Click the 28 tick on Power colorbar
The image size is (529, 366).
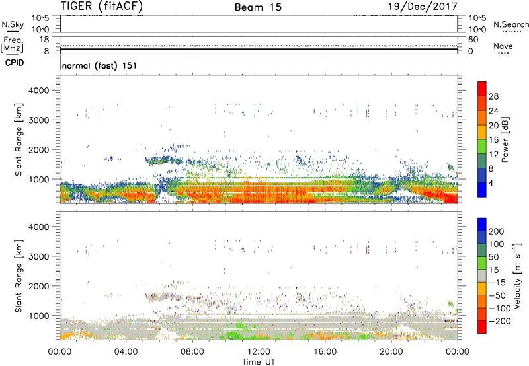(493, 96)
